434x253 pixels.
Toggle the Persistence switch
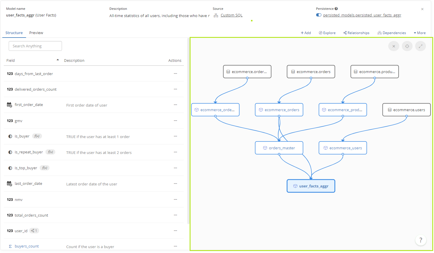319,15
